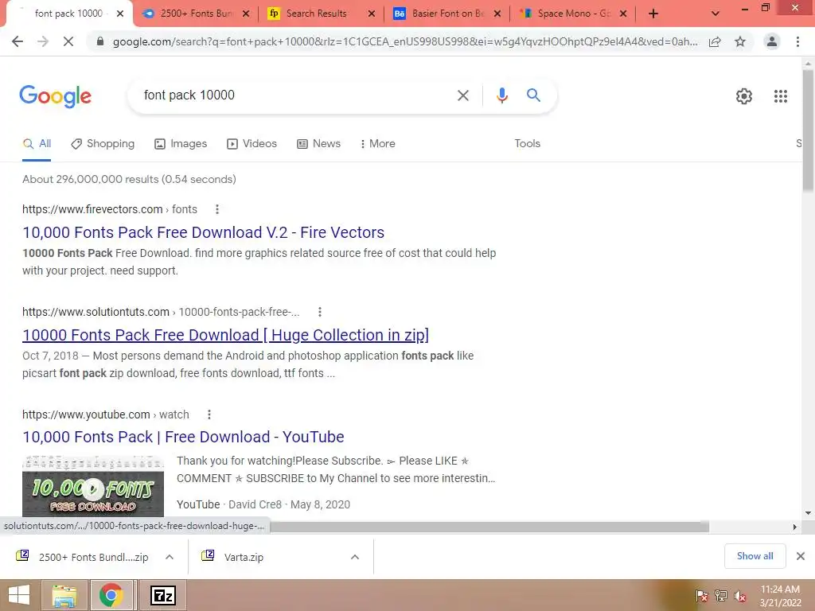This screenshot has height=611, width=815.
Task: Close the Basier Font on Behance tab
Action: coord(497,14)
